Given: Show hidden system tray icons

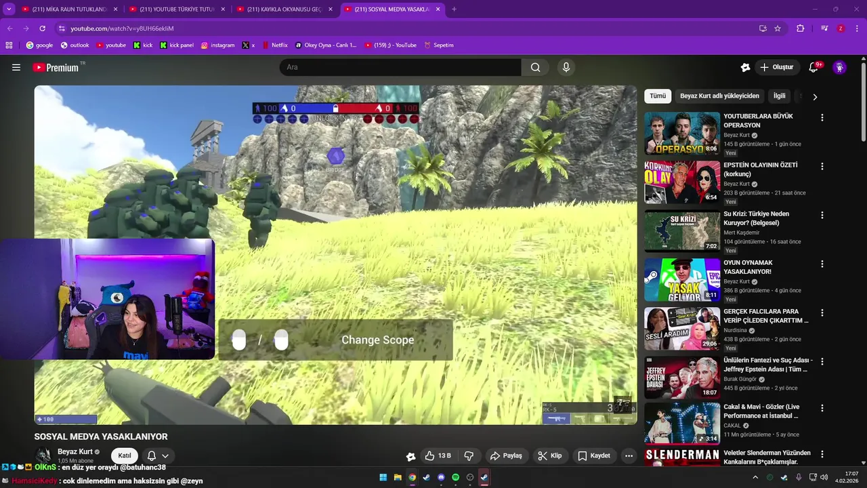Looking at the screenshot, I should click(756, 477).
